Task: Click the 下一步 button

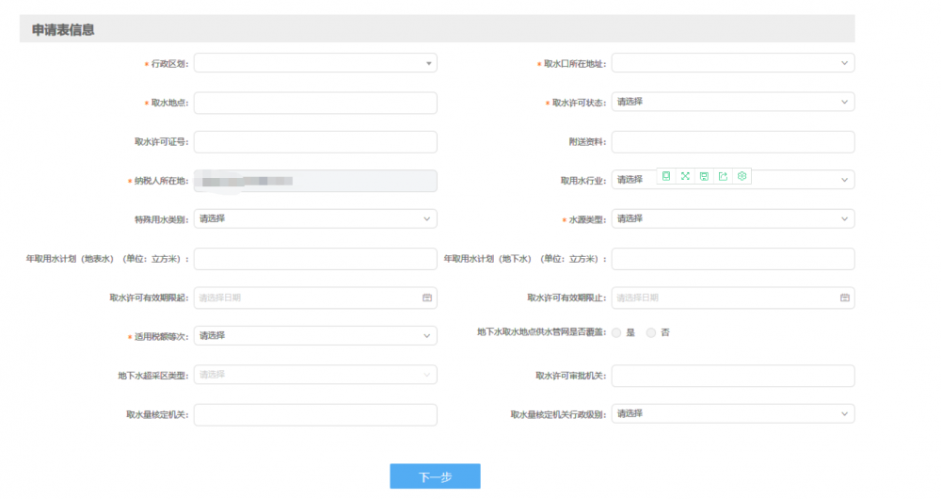Action: [435, 476]
